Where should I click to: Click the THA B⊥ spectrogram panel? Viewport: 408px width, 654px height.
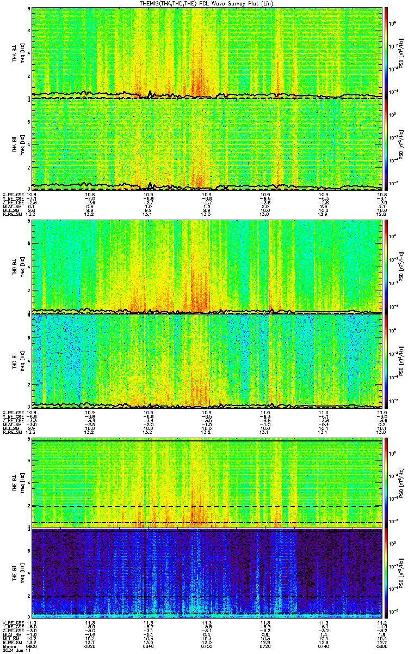[206, 52]
